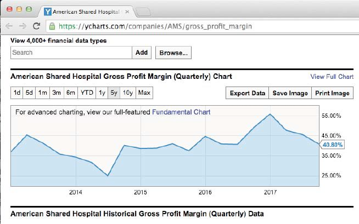
Task: Select the 1y time range
Action: pyautogui.click(x=102, y=93)
